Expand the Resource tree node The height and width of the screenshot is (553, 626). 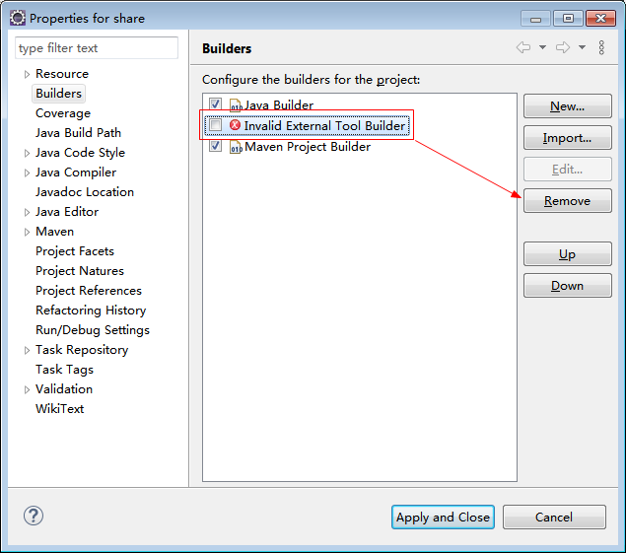pos(27,74)
